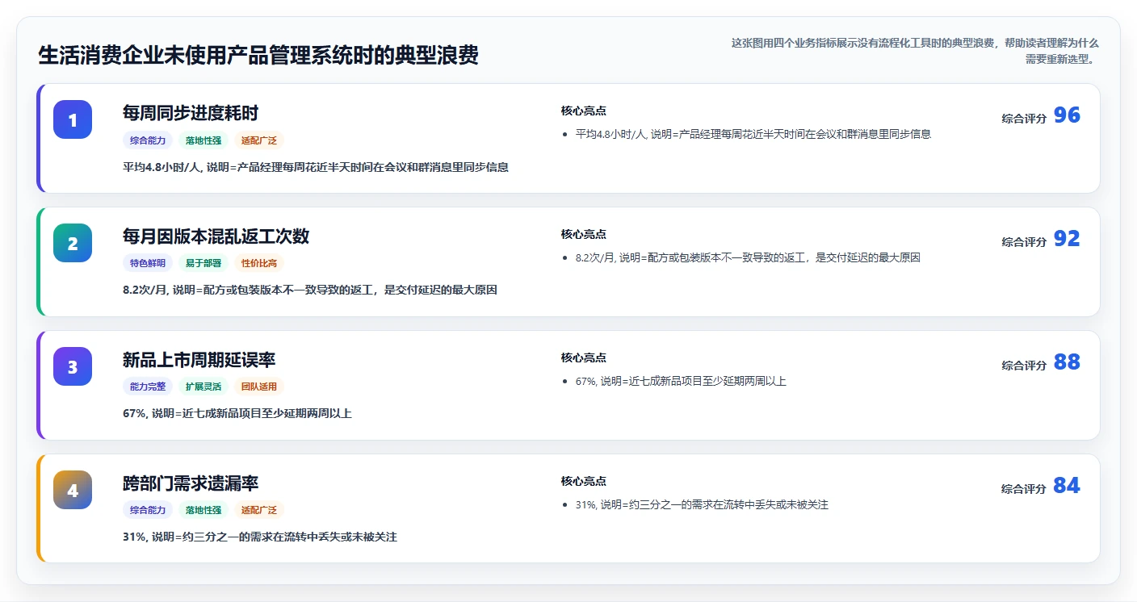This screenshot has width=1137, height=602.
Task: Click 适配广泛 tag in 跨部门需求遗漏率 card
Action: [x=259, y=510]
